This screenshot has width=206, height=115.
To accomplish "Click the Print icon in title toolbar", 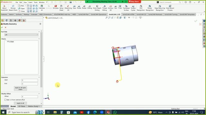I will 70,2.
